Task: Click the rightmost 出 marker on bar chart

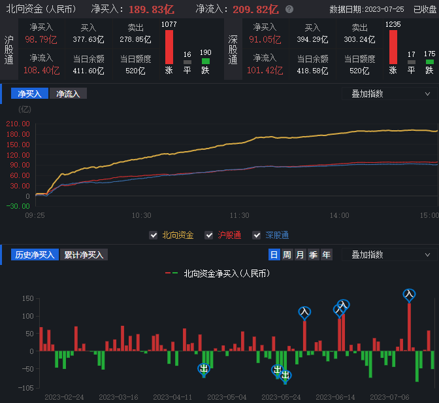Action: 285,376
